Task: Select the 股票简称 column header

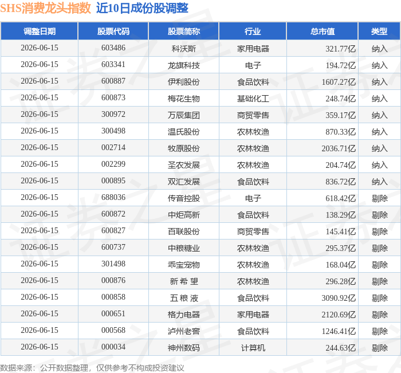Action: pyautogui.click(x=184, y=31)
